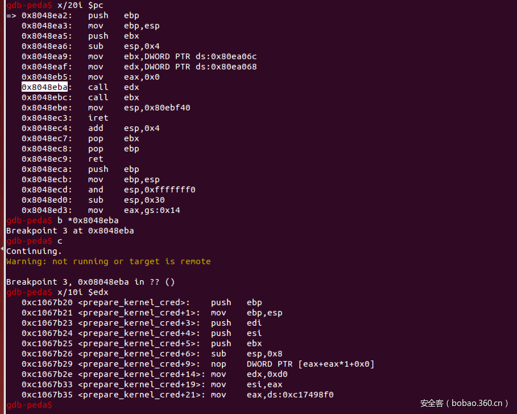517x414 pixels.
Task: Click the 'mov eax,gs:0x14' instruction
Action: [x=134, y=210]
